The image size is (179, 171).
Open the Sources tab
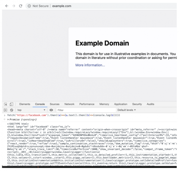coord(55,104)
